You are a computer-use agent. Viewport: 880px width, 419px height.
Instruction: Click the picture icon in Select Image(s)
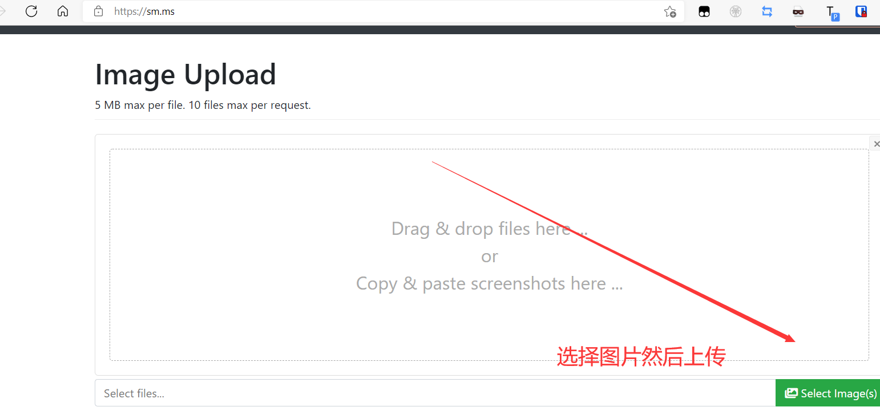point(791,393)
